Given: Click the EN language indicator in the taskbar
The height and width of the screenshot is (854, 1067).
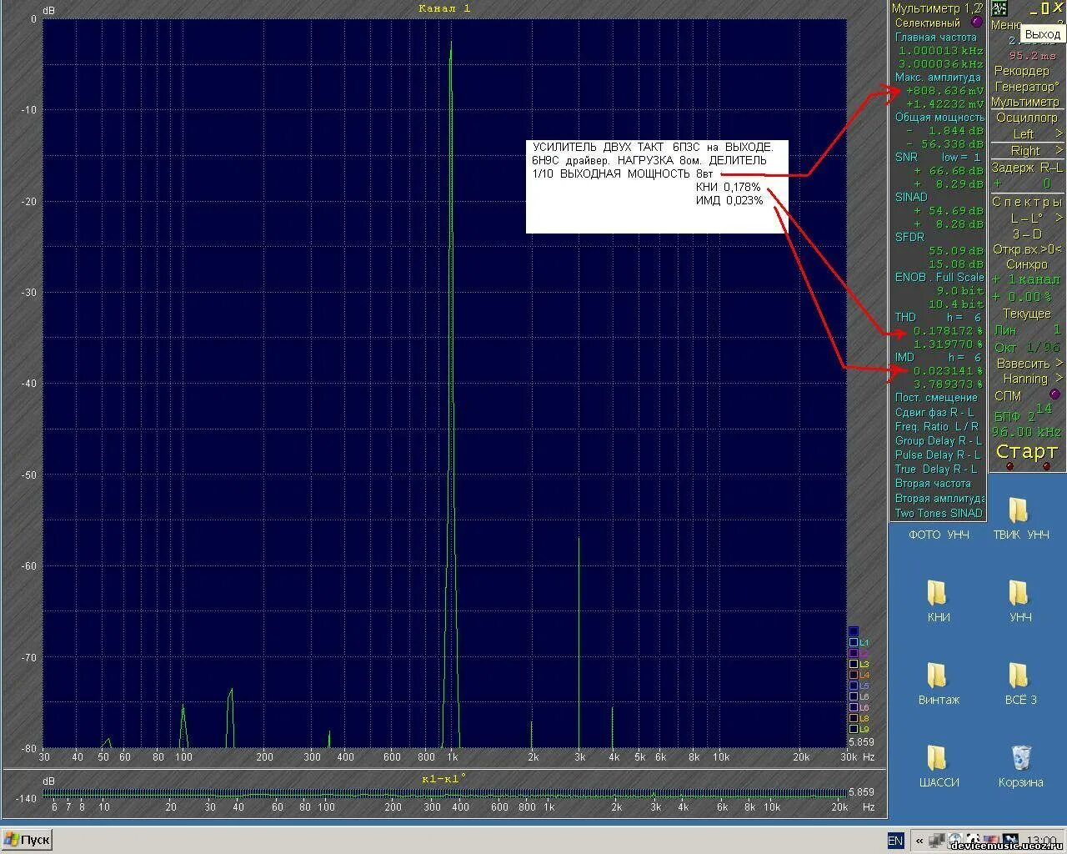Looking at the screenshot, I should (894, 840).
